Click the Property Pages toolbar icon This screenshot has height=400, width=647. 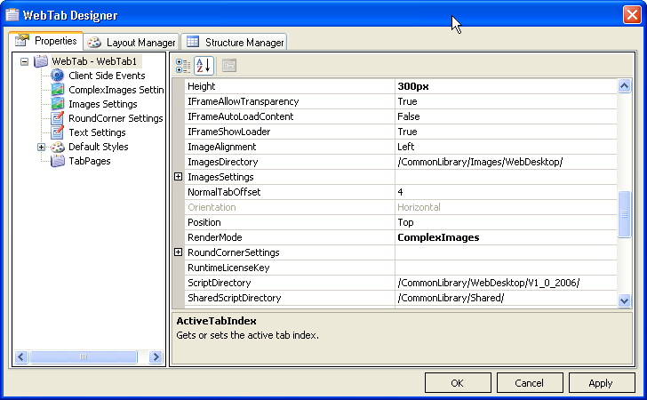pos(228,65)
